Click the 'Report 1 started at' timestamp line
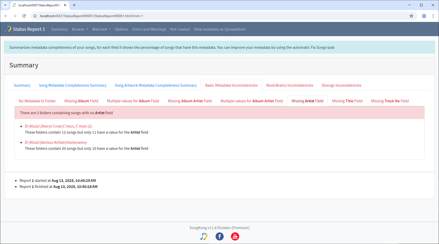Image resolution: width=439 pixels, height=244 pixels. (x=58, y=181)
